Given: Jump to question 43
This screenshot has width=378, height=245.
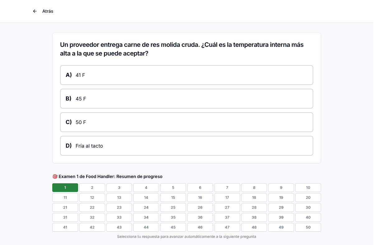Looking at the screenshot, I should (x=119, y=227).
